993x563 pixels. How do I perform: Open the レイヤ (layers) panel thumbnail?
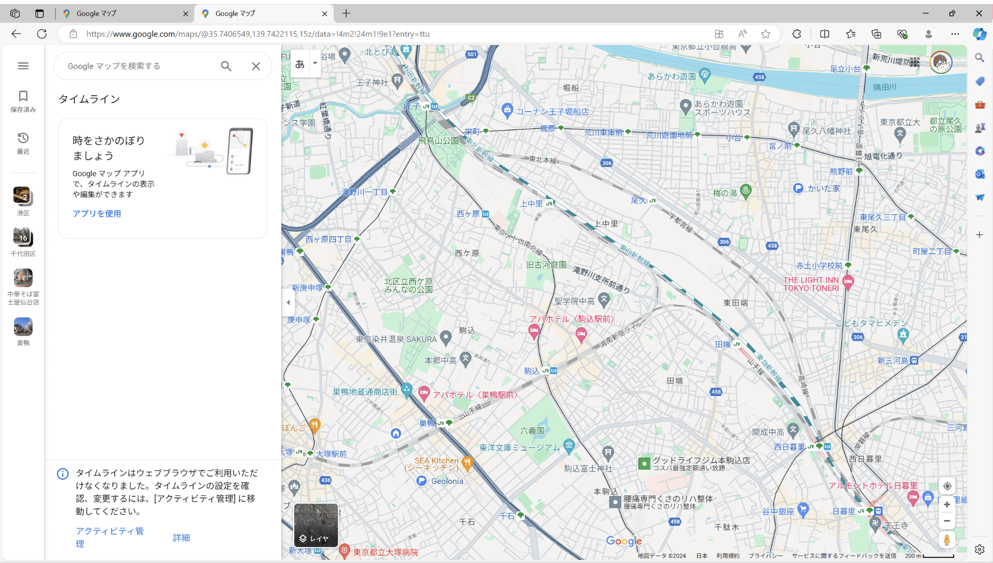coord(315,525)
